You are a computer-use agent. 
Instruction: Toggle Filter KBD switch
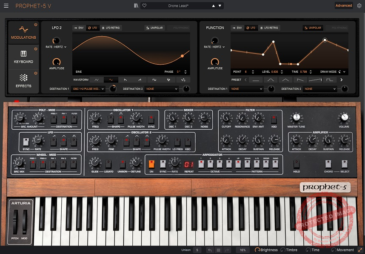pyautogui.click(x=274, y=119)
